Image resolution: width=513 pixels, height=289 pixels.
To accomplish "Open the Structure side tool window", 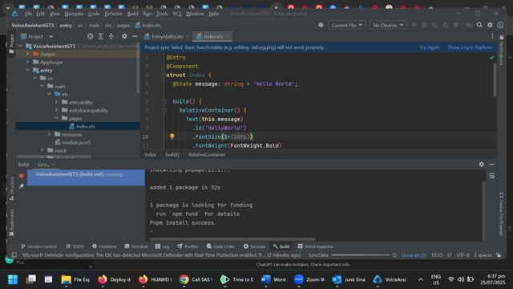I will tap(12, 189).
